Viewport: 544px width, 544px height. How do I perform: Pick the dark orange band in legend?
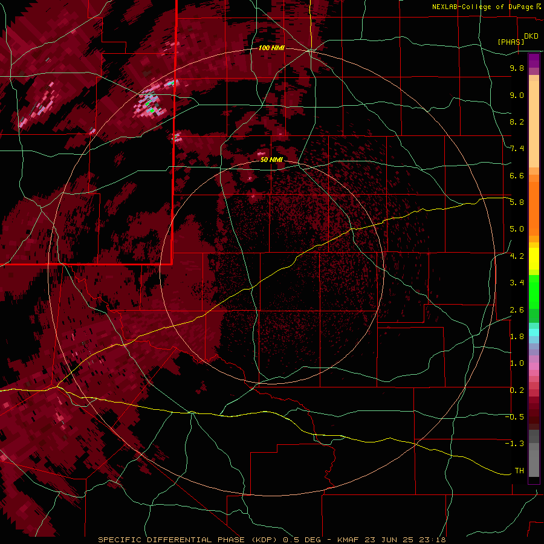coord(534,208)
